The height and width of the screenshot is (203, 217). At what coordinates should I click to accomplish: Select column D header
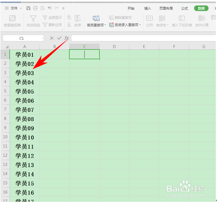click(x=114, y=47)
